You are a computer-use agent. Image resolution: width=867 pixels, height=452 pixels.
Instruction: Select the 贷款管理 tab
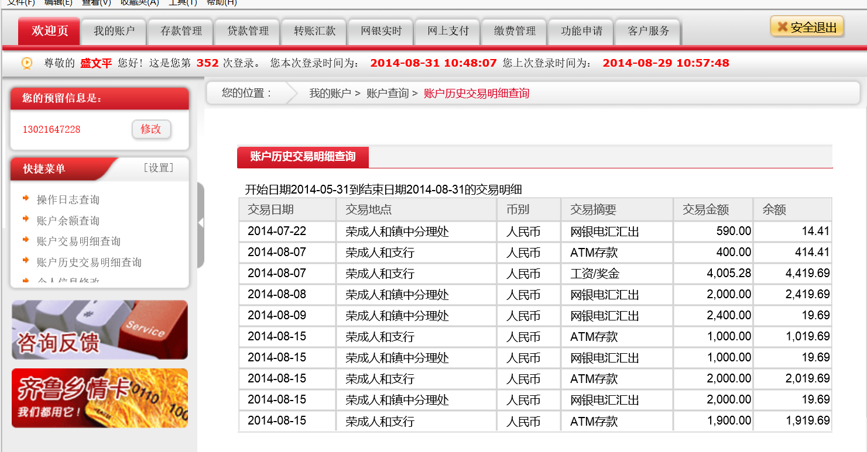pyautogui.click(x=248, y=32)
